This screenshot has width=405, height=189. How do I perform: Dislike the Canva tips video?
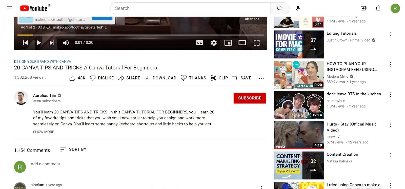tap(102, 78)
